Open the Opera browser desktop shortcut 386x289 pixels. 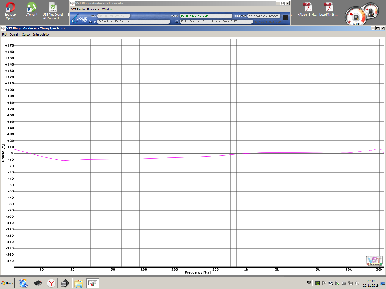(x=10, y=11)
